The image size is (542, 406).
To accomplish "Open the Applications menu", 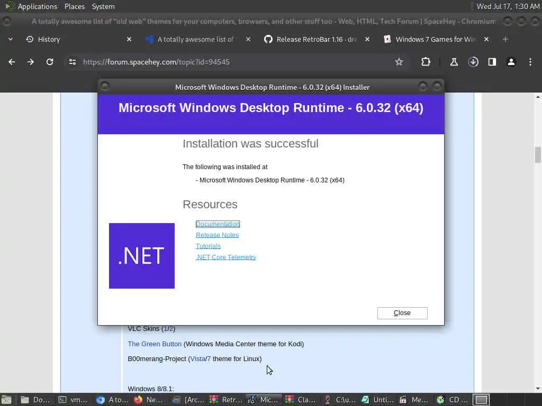I will pos(38,6).
